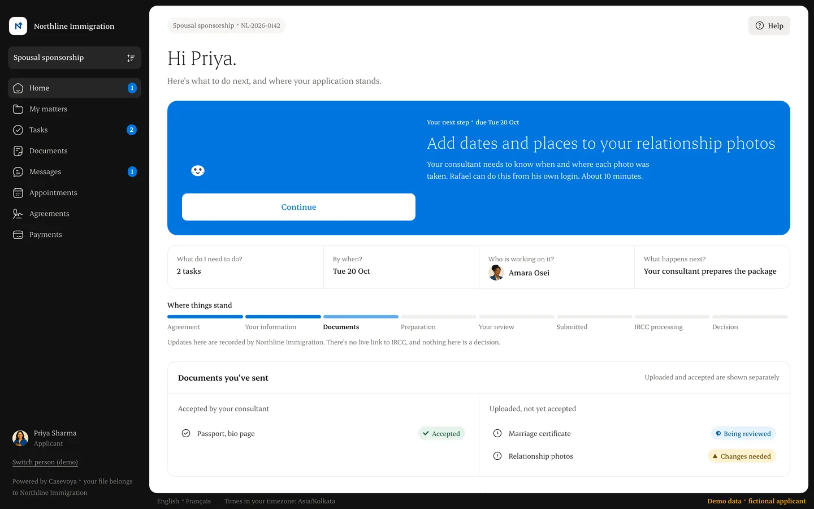Click the Accepted status badge
Image resolution: width=814 pixels, height=509 pixels.
click(x=441, y=434)
